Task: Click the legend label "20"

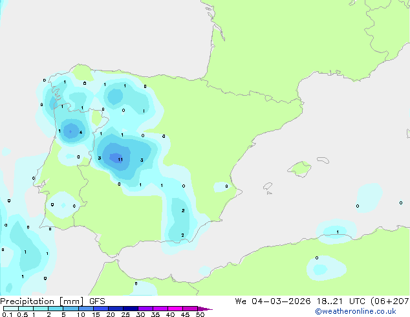Action: pos(111,314)
